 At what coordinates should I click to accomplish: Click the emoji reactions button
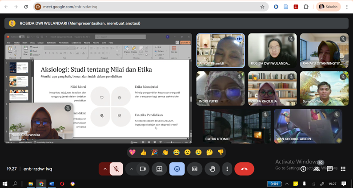[177, 169]
